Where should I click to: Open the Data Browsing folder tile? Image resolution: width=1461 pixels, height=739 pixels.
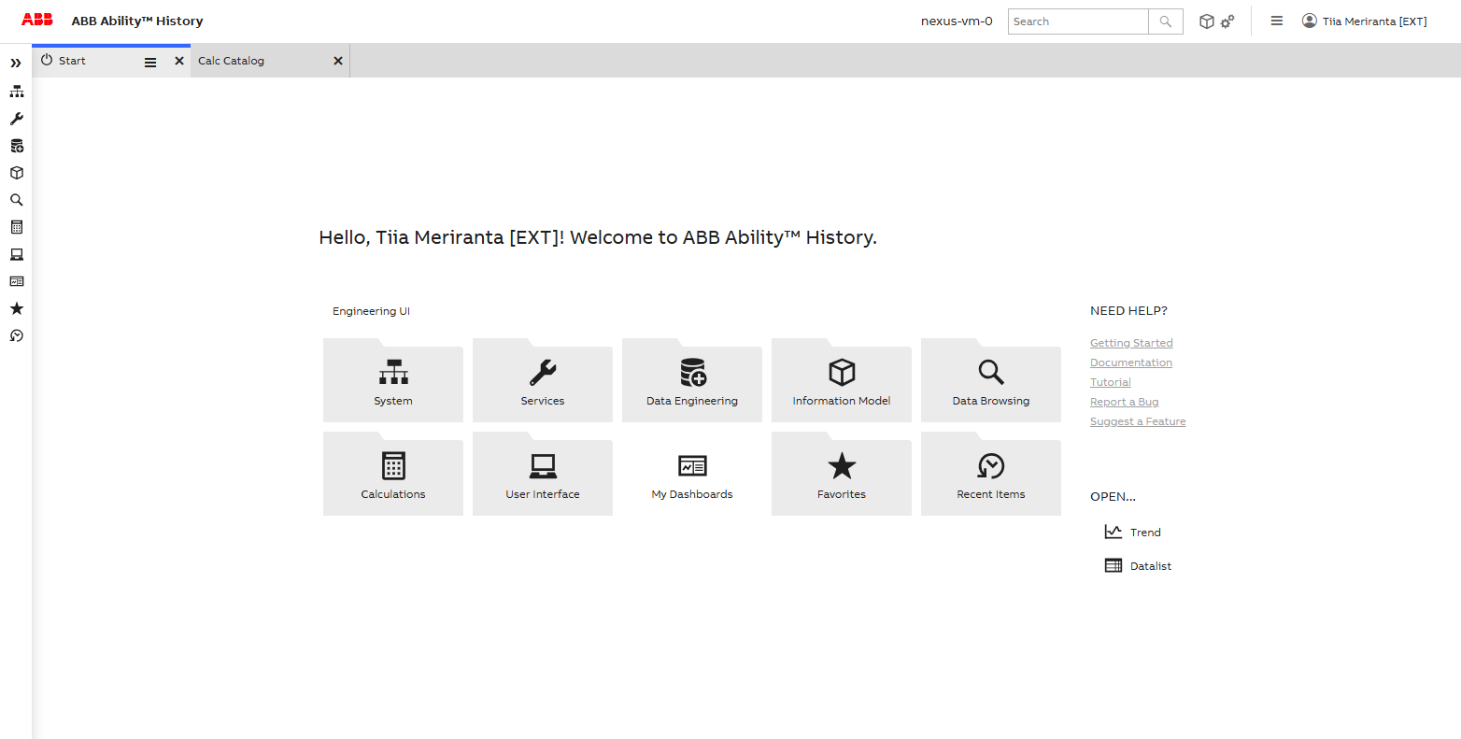tap(991, 380)
